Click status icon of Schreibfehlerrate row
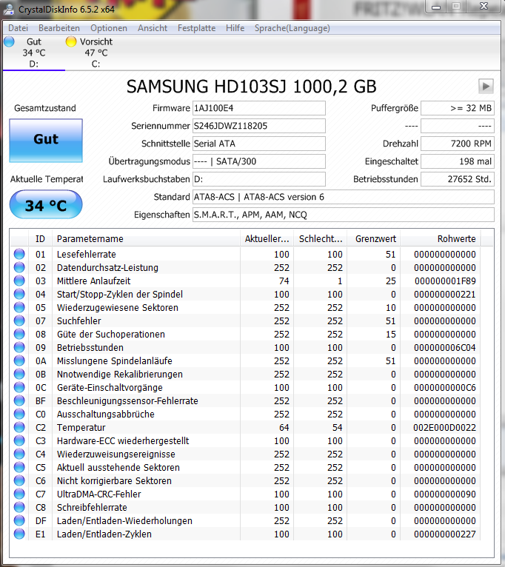 (19, 507)
